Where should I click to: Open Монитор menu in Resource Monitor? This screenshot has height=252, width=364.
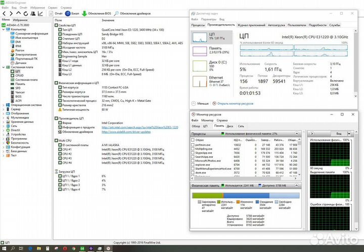(207, 120)
